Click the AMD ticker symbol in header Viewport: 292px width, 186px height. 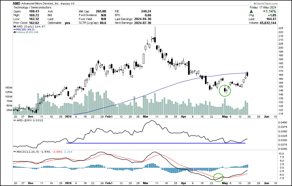17,3
